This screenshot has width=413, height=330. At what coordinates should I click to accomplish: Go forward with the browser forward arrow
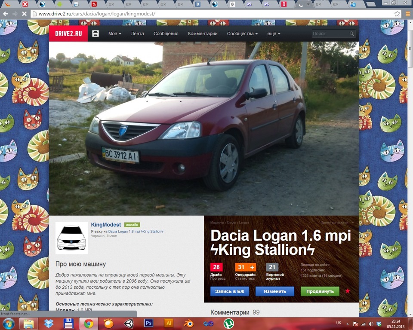(x=15, y=14)
